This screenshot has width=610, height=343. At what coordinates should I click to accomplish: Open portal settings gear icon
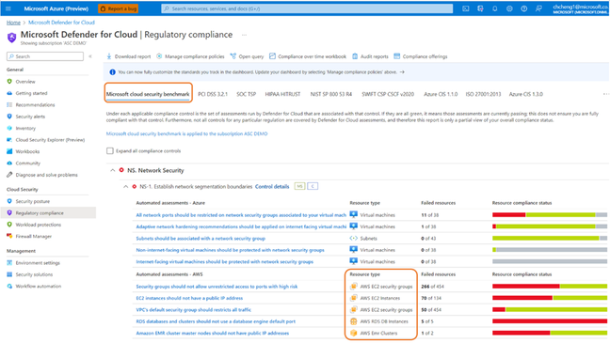pyautogui.click(x=509, y=8)
